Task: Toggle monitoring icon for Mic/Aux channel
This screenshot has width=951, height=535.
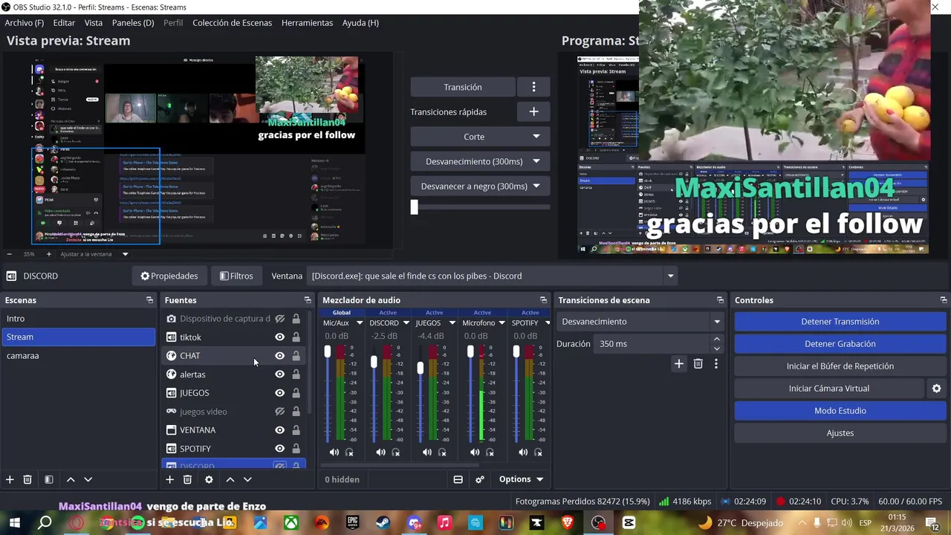Action: 349,452
